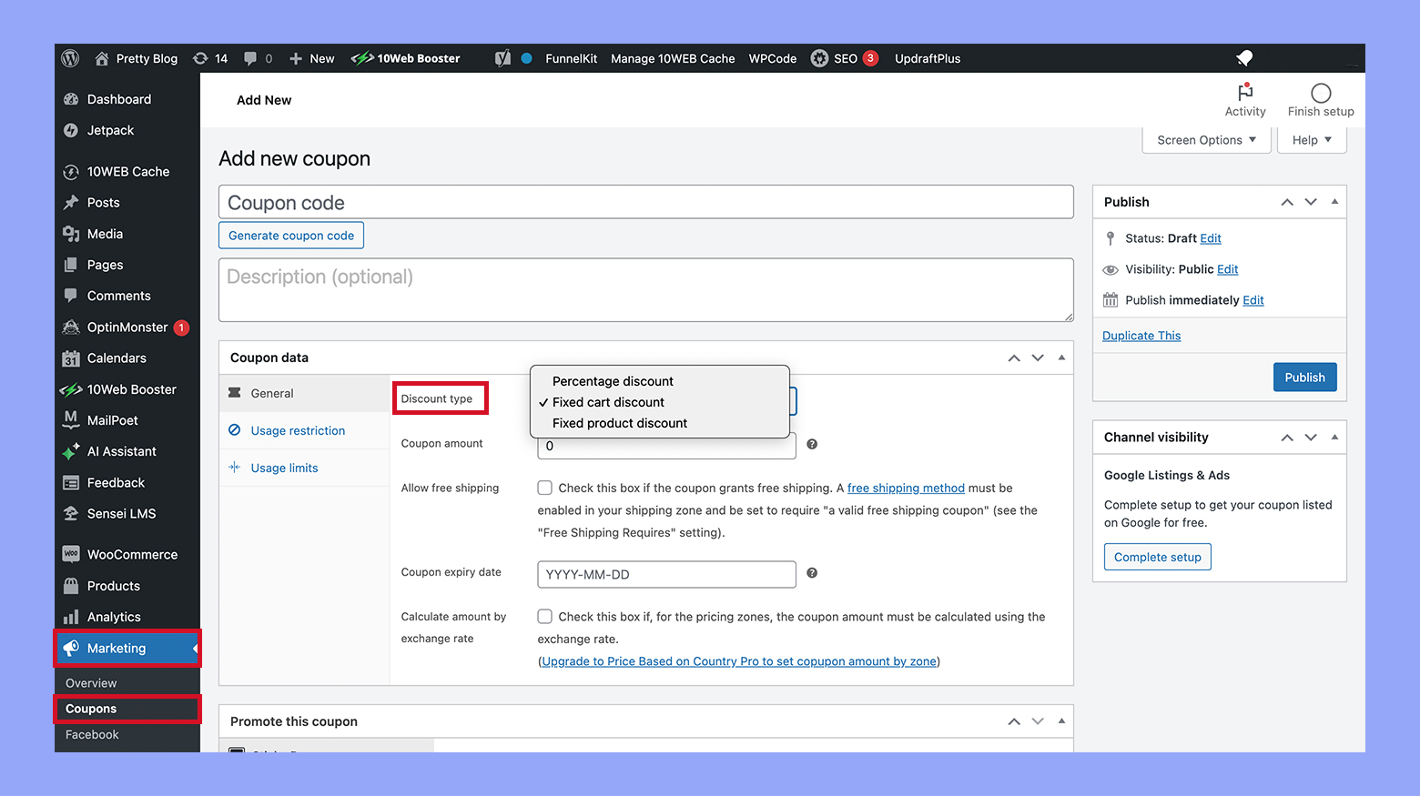
Task: Open the Yoast SEO toolbar icon
Action: [502, 58]
